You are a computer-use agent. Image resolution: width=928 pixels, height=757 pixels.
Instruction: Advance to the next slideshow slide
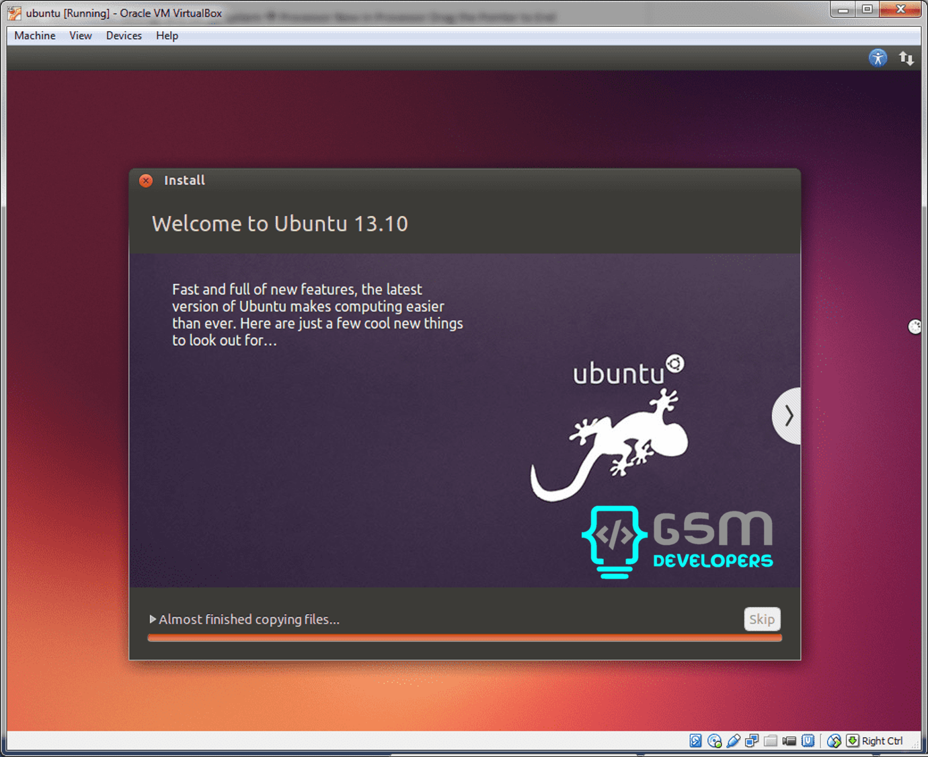point(787,416)
